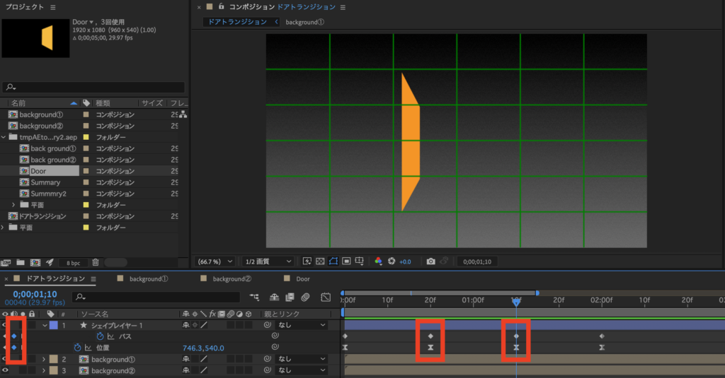Create a new folder in the Project panel

click(20, 262)
